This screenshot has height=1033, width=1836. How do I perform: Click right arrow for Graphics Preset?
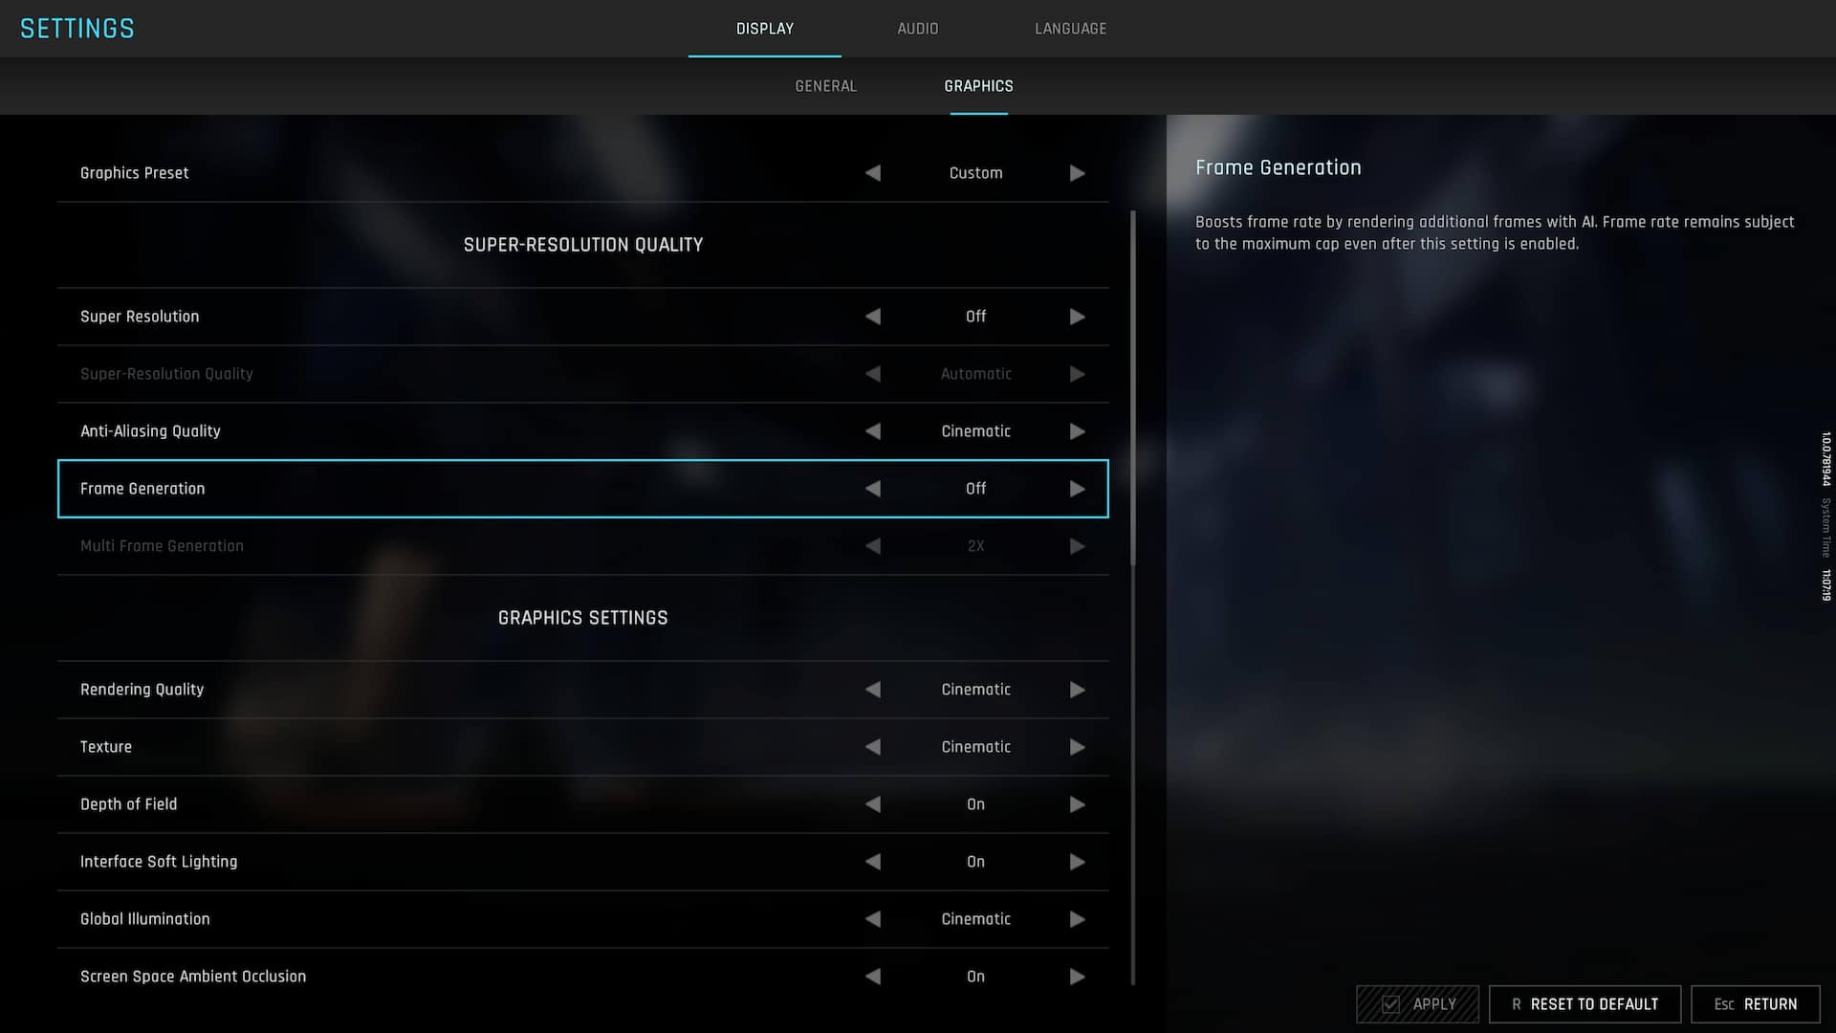click(x=1077, y=173)
